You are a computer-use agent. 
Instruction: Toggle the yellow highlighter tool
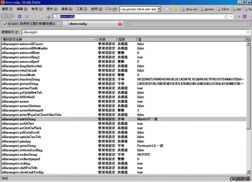pyautogui.click(x=176, y=9)
